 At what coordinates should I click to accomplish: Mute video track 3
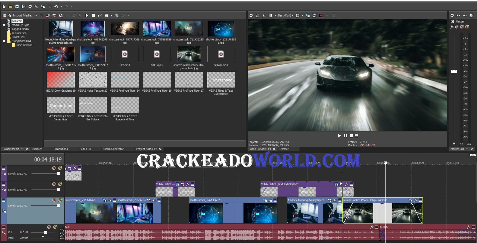click(x=54, y=200)
